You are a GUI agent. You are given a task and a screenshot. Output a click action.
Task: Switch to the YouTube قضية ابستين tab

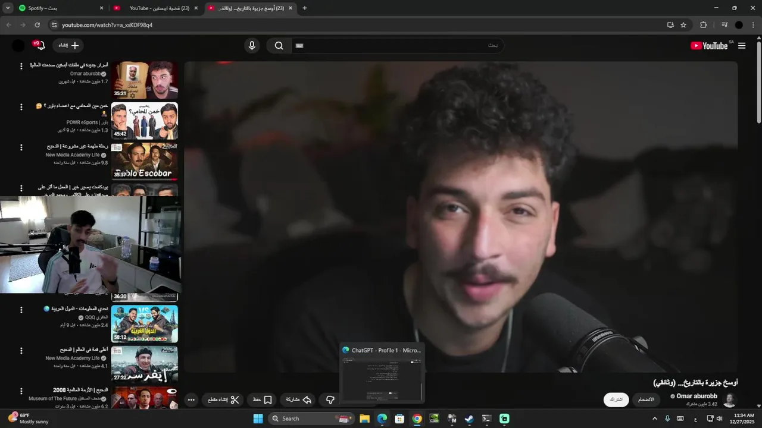156,8
